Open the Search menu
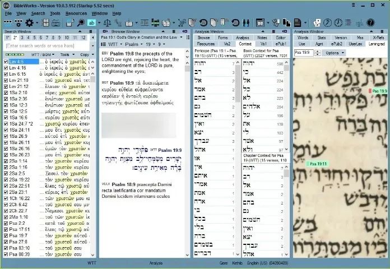This screenshot has height=269, width=390. pyautogui.click(x=38, y=13)
